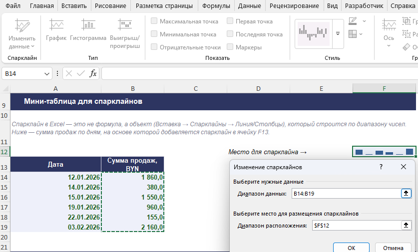Expand the Изменить данные dropdown arrow
418x252 pixels.
(33, 46)
